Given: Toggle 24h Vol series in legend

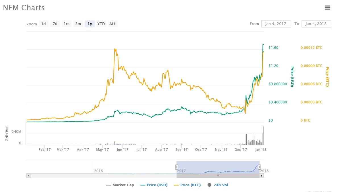Looking at the screenshot, I should click(218, 185).
